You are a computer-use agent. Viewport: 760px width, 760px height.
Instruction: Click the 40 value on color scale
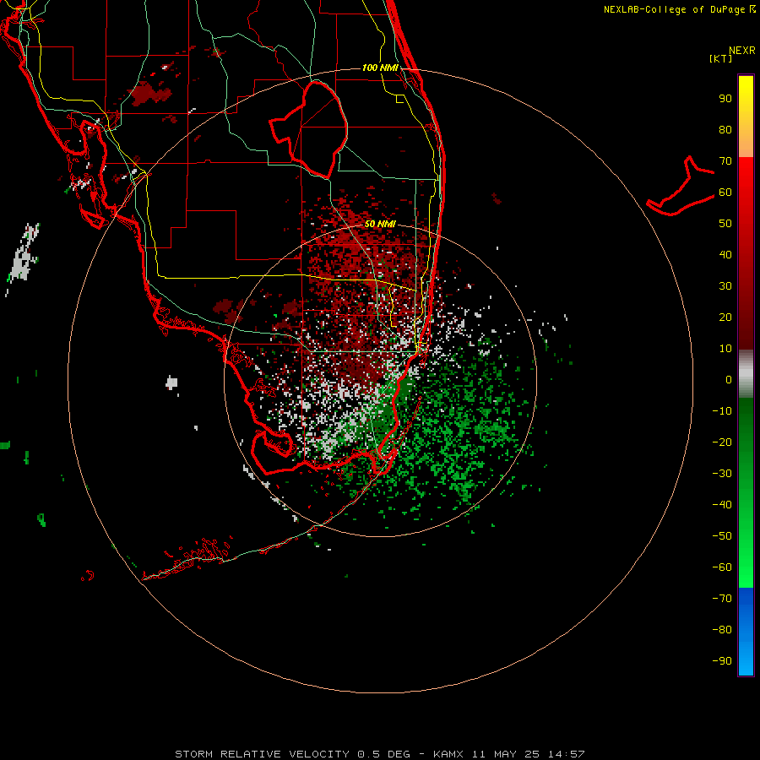tap(725, 254)
